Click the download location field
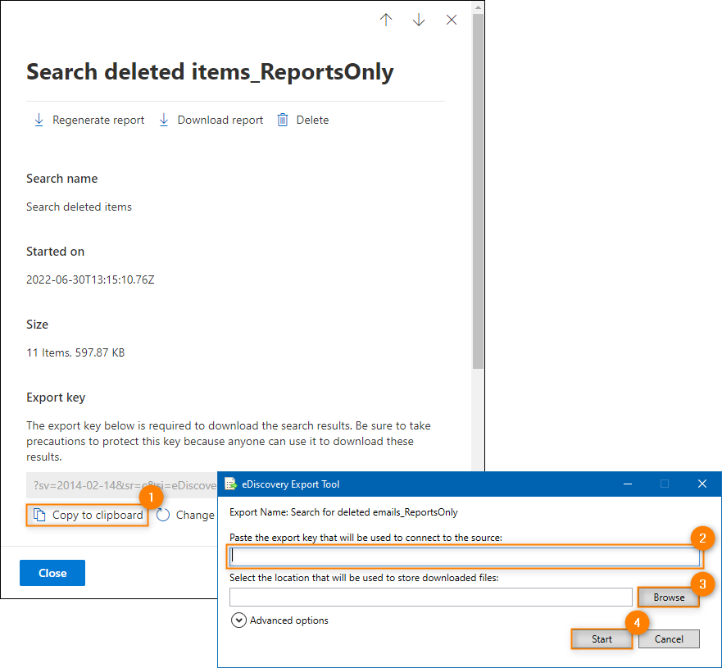Image resolution: width=722 pixels, height=668 pixels. tap(430, 598)
